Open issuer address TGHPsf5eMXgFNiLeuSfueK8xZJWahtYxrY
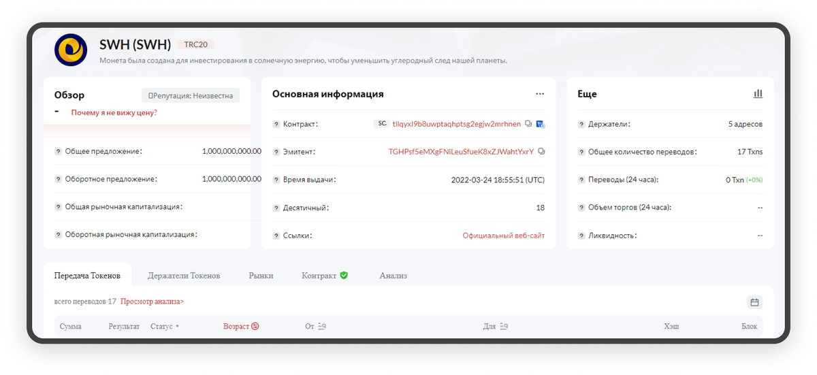817x375 pixels. tap(461, 152)
